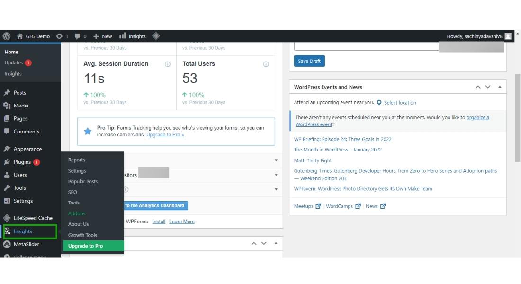This screenshot has width=521, height=284.
Task: Click the location pin icon
Action: point(379,103)
